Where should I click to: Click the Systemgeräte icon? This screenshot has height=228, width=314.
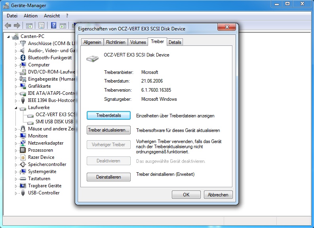[x=23, y=171]
